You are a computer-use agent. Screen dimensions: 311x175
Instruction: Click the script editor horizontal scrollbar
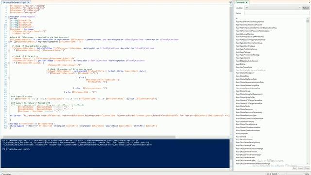[89, 137]
